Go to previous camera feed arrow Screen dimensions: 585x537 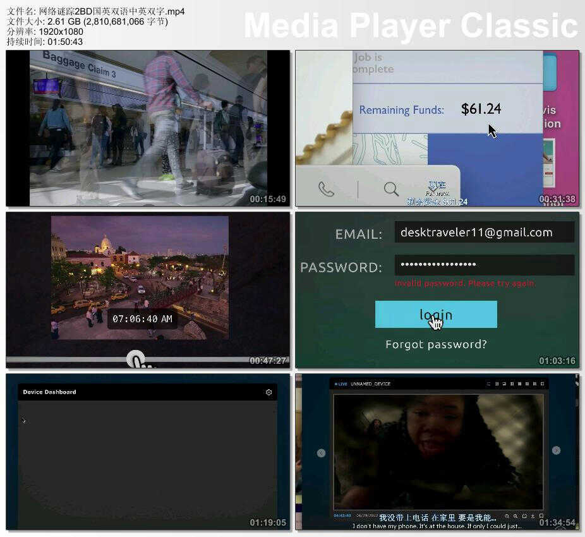coord(321,453)
